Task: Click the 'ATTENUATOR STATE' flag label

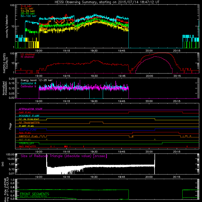Action: click(x=31, y=109)
